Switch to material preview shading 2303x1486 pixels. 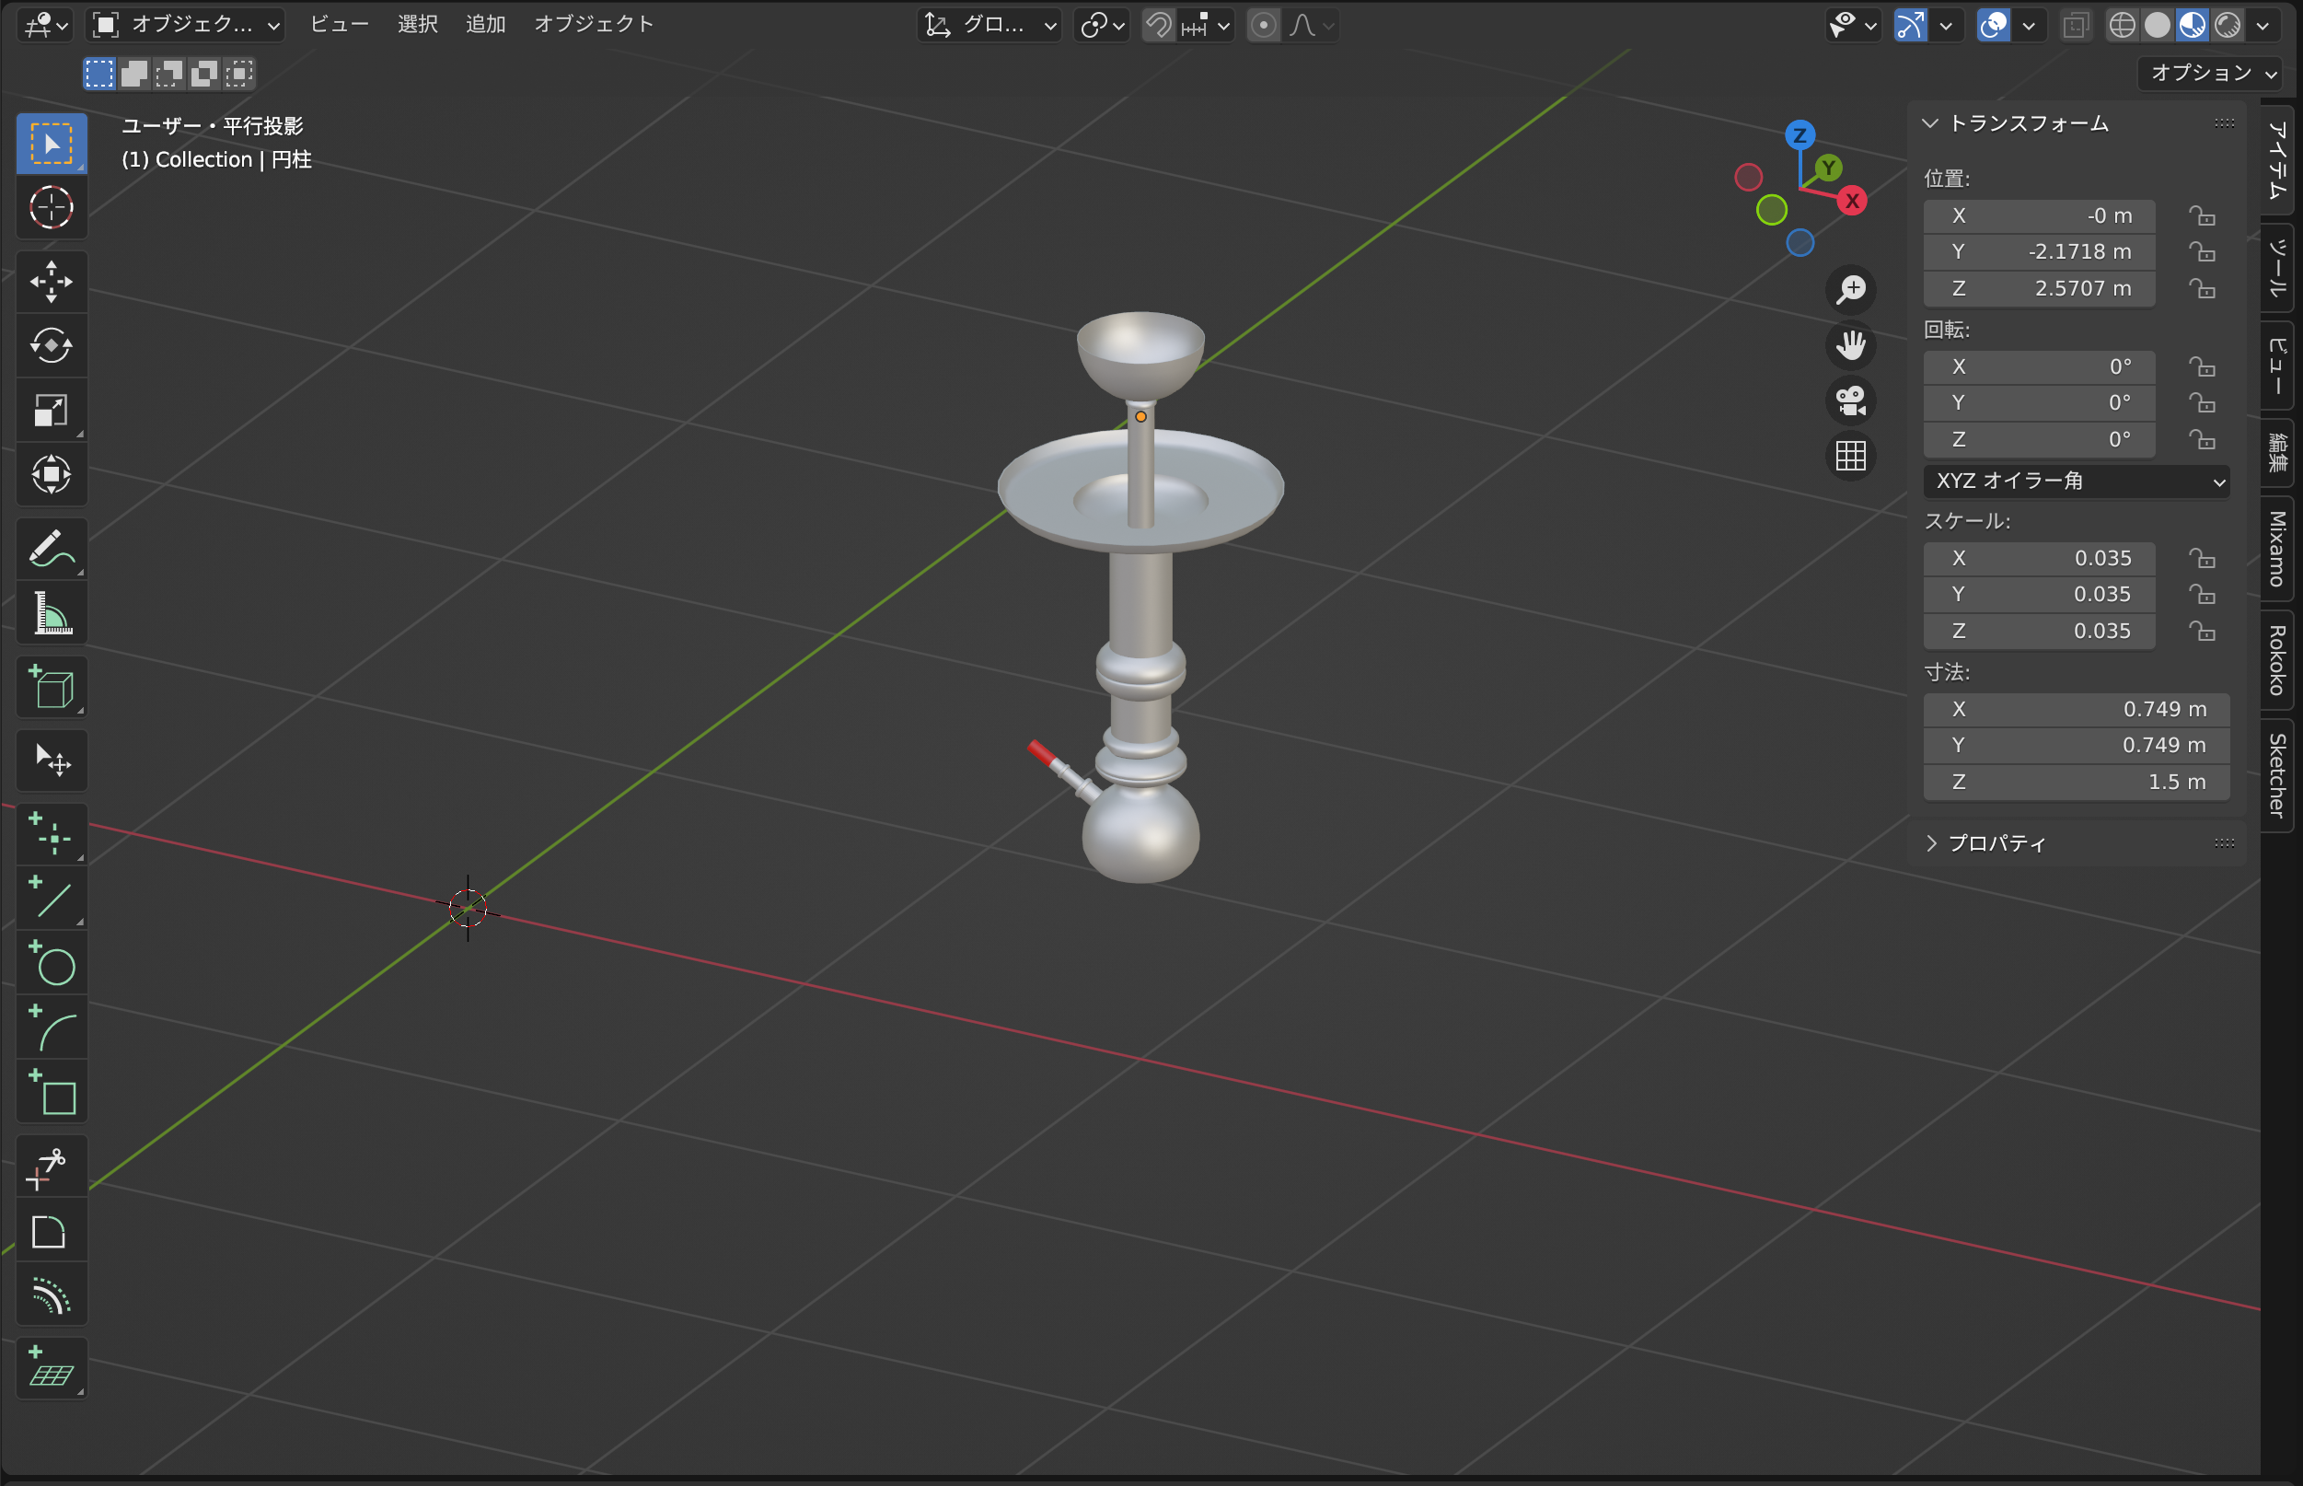pyautogui.click(x=2193, y=25)
